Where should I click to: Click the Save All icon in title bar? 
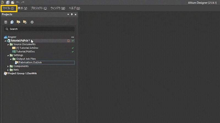(8, 2)
